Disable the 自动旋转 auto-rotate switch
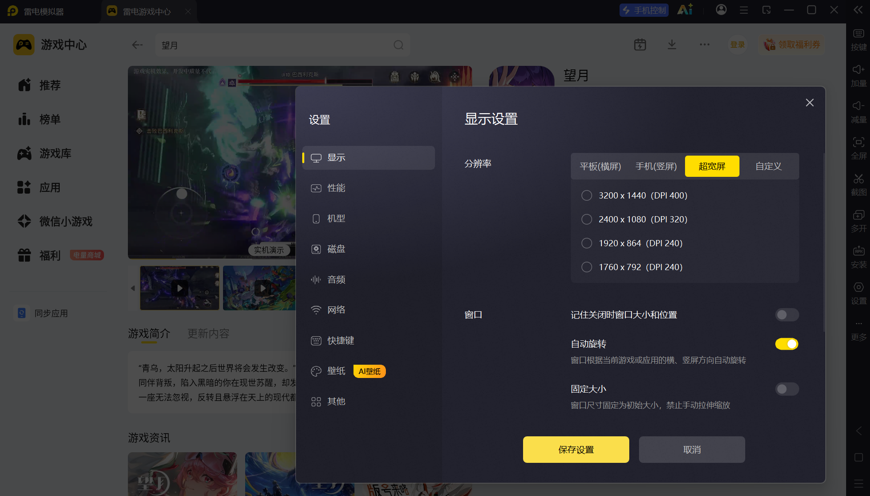Viewport: 870px width, 496px height. [x=787, y=344]
